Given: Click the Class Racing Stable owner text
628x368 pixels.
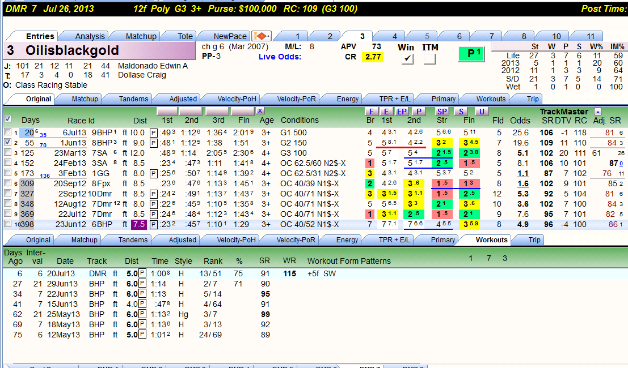Looking at the screenshot, I should tap(51, 85).
